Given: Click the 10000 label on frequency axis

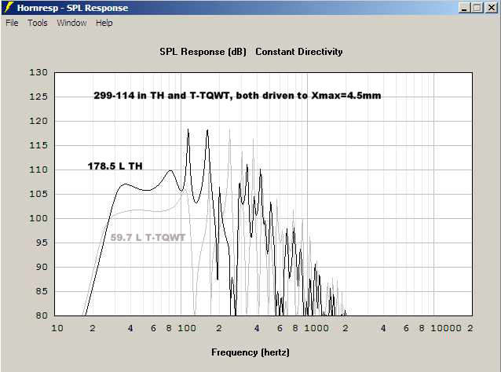Looking at the screenshot, I should pyautogui.click(x=446, y=328).
